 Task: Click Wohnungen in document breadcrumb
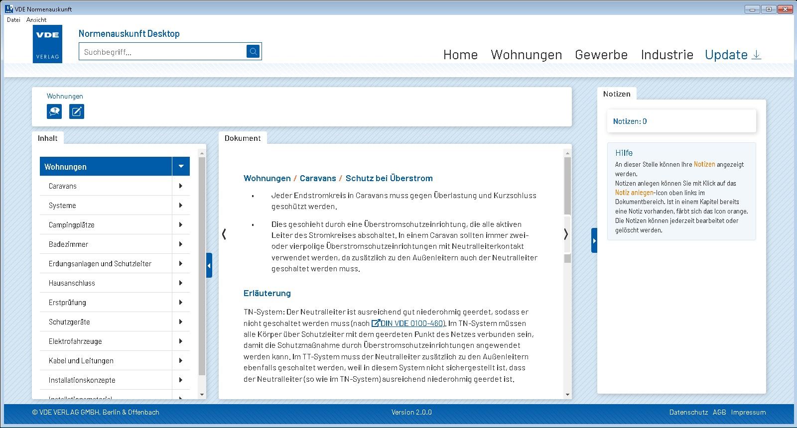point(267,178)
